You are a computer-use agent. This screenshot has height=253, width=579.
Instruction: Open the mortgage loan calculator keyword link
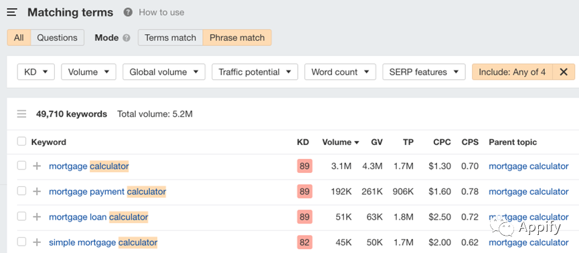(x=98, y=217)
